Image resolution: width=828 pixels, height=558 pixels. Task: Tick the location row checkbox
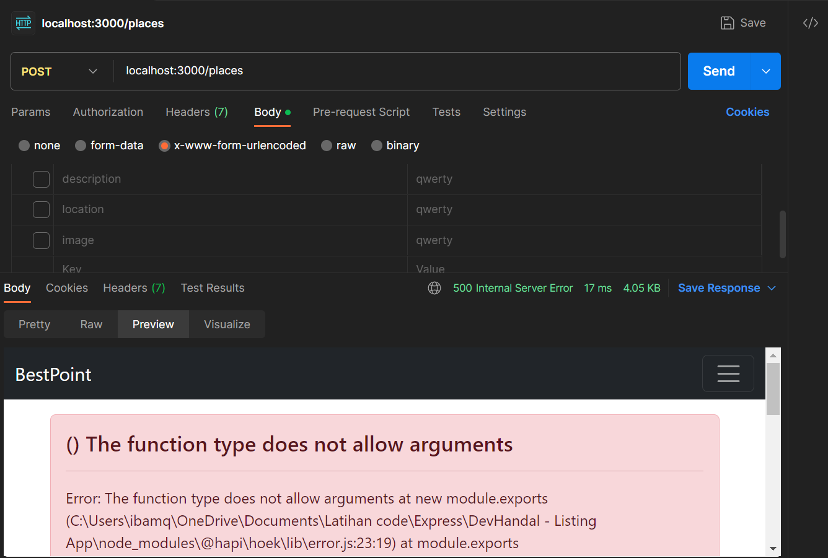coord(41,209)
